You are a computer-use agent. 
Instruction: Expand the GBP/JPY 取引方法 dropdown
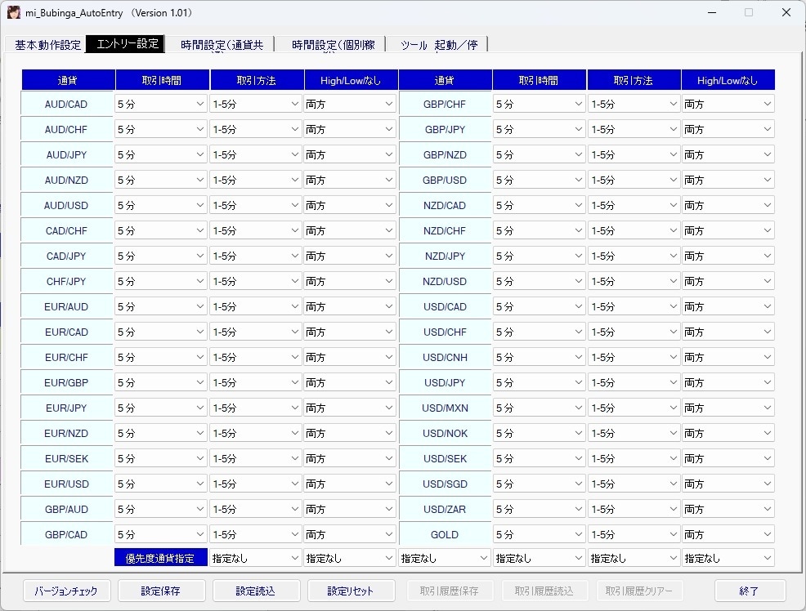point(634,129)
